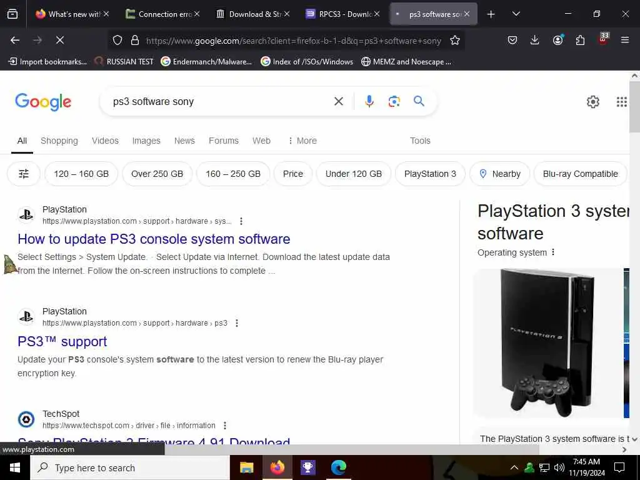Clear the Google search box
Viewport: 640px width, 480px height.
(x=338, y=101)
